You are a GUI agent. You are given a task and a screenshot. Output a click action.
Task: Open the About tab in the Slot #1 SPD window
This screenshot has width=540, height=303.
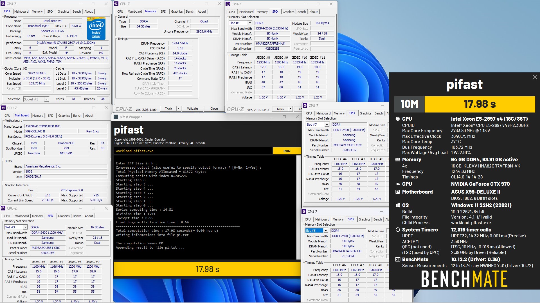pyautogui.click(x=314, y=12)
